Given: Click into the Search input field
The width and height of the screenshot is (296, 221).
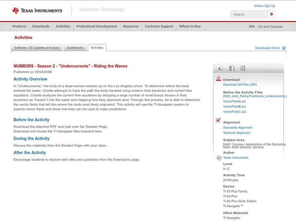Looking at the screenshot, I should click(249, 14).
